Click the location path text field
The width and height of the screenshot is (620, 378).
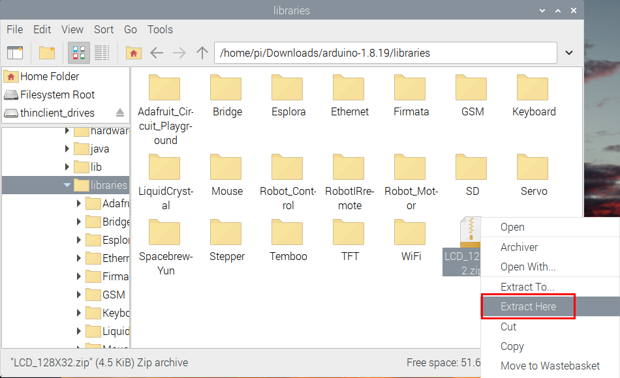[385, 53]
